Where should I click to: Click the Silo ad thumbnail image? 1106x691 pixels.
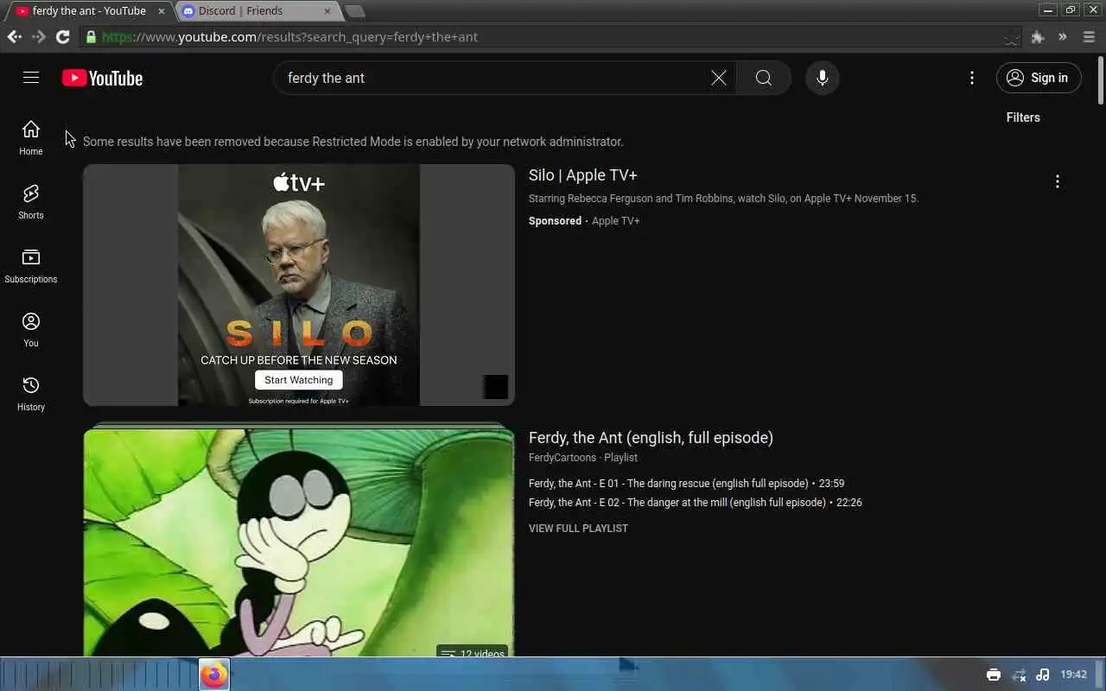[299, 285]
